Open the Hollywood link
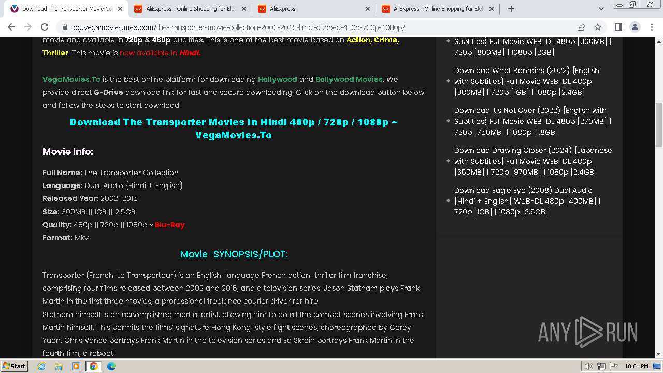The height and width of the screenshot is (373, 663). (x=278, y=79)
